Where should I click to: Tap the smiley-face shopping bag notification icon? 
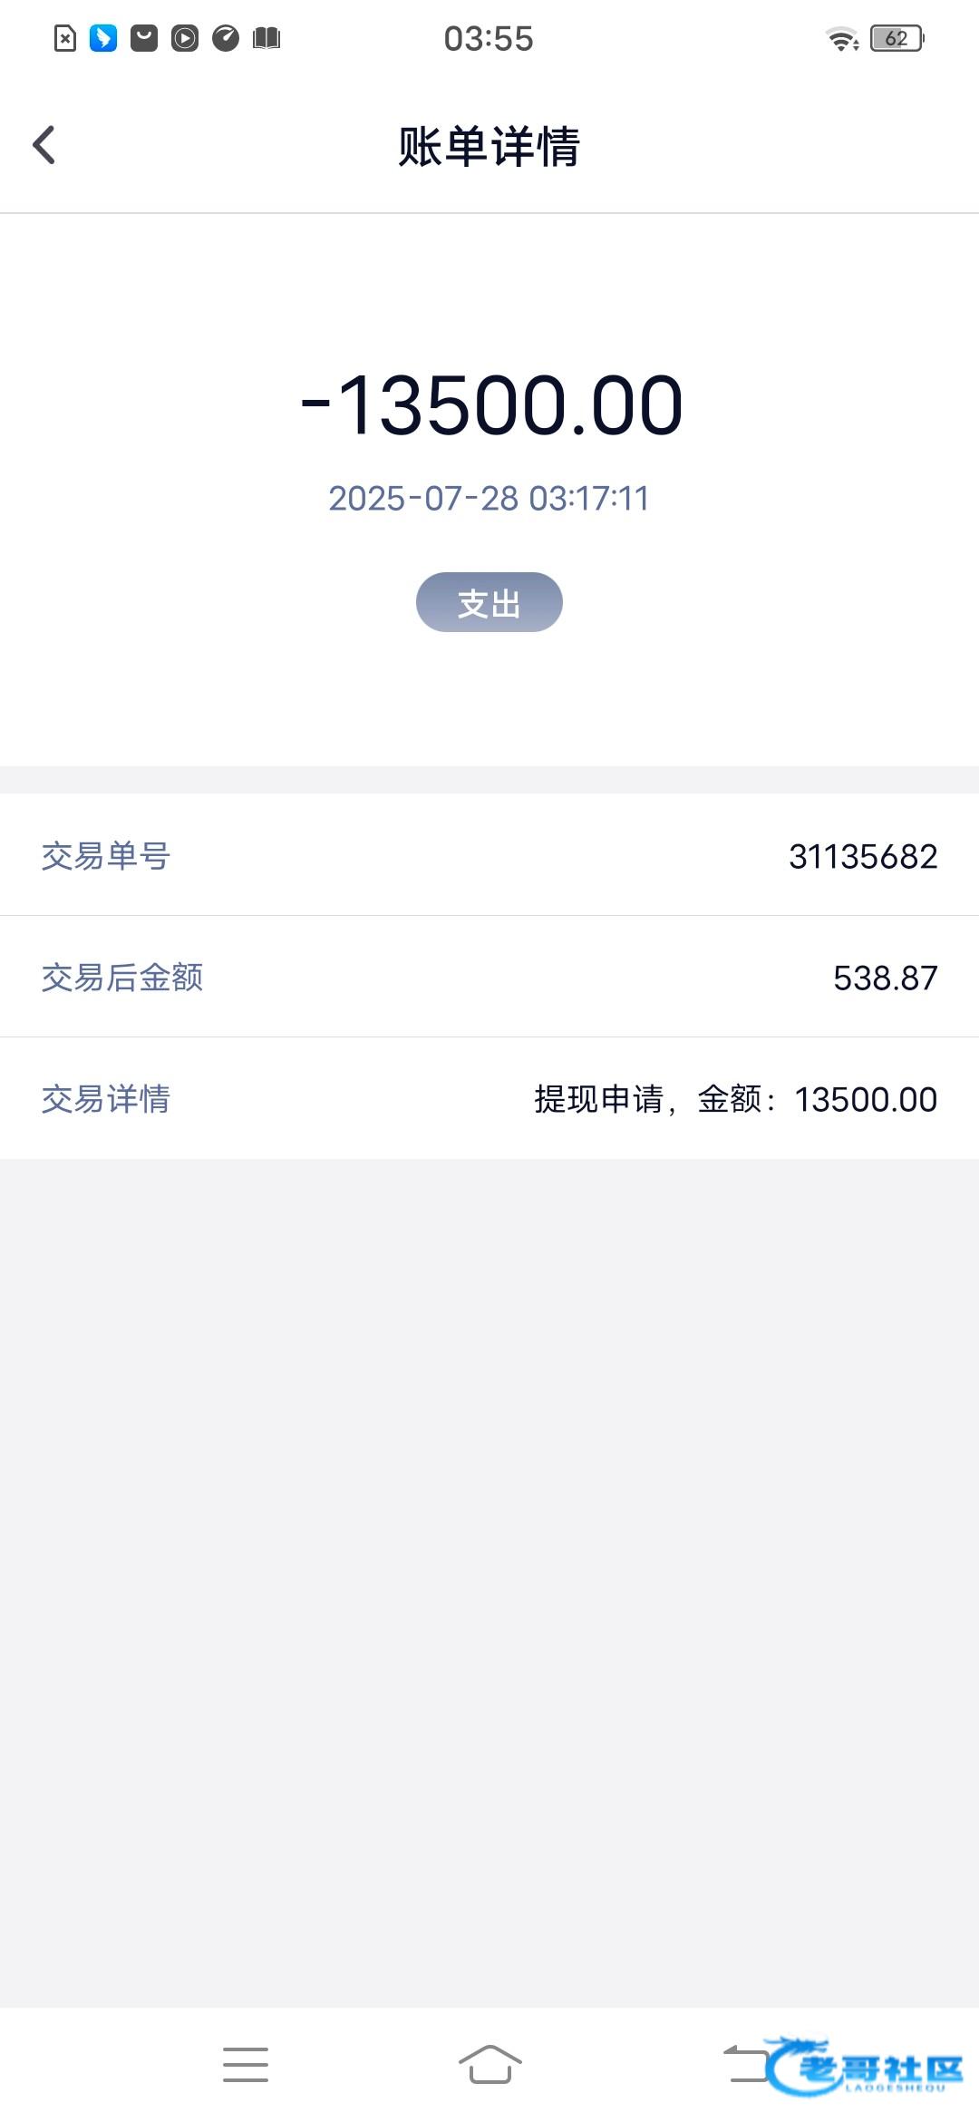(144, 38)
